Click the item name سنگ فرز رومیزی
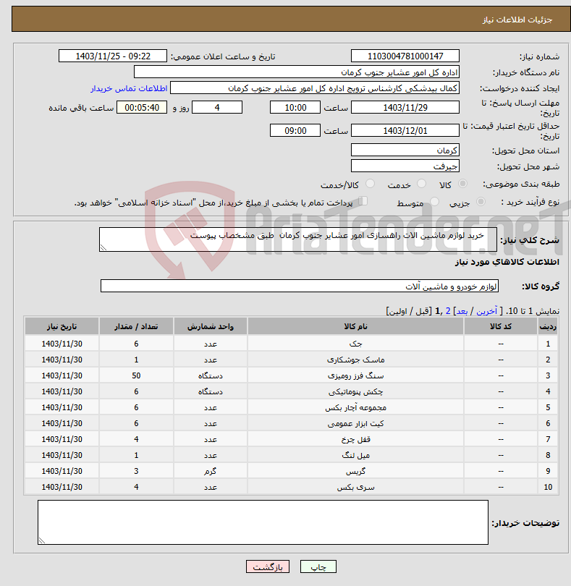Viewport: 571px width, 586px height. coord(355,375)
